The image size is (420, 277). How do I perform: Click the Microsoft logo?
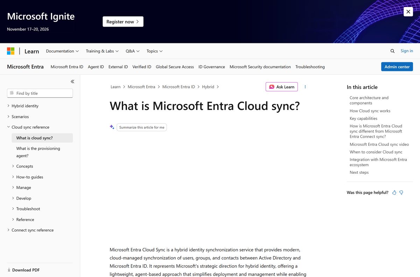point(11,51)
